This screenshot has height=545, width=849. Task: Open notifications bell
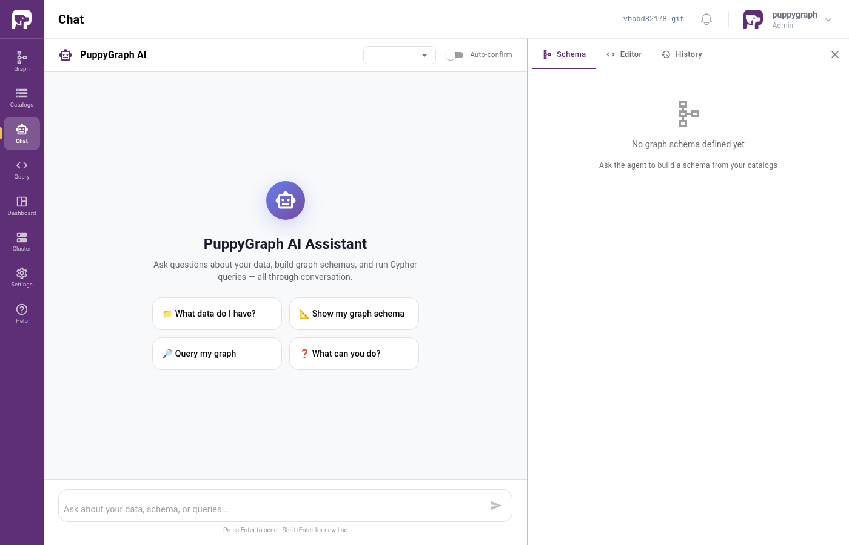point(706,19)
